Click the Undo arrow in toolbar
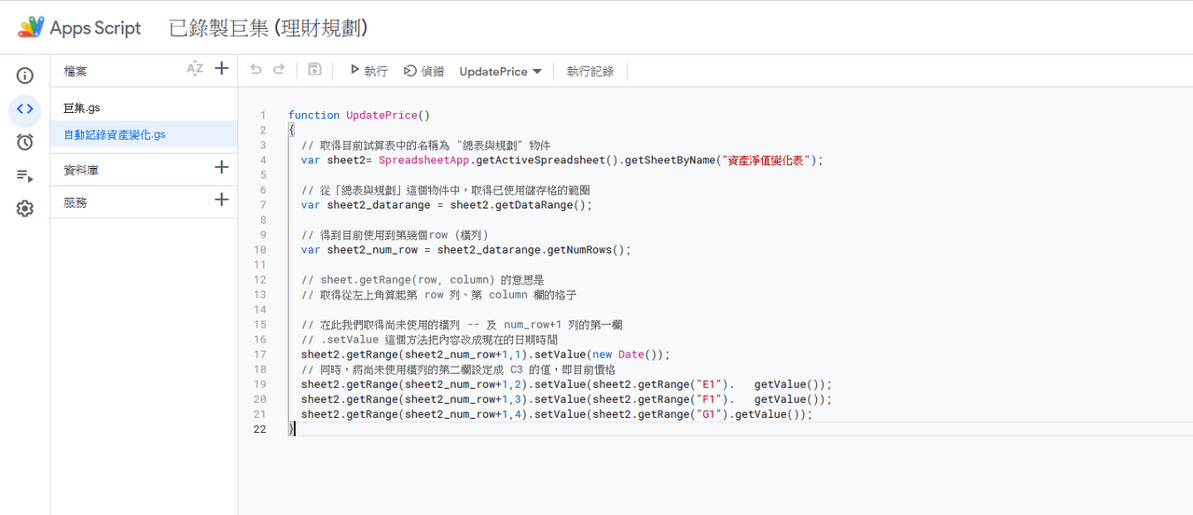The height and width of the screenshot is (515, 1193). coord(256,70)
